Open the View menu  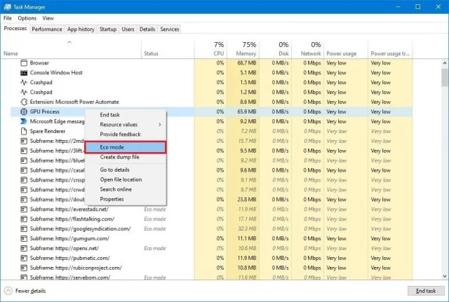click(48, 18)
